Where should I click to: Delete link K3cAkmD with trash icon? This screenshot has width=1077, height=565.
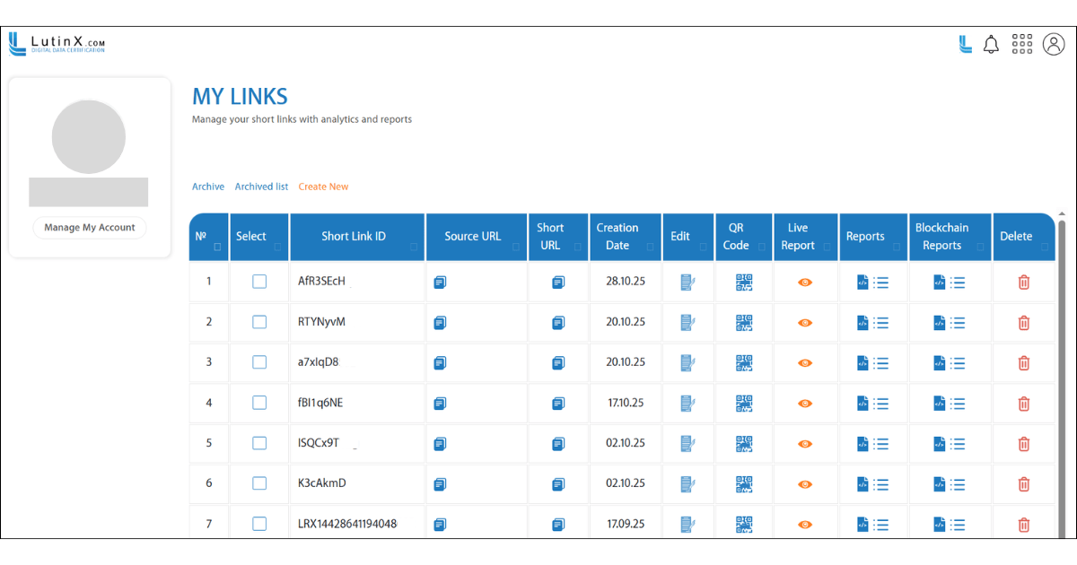tap(1023, 483)
